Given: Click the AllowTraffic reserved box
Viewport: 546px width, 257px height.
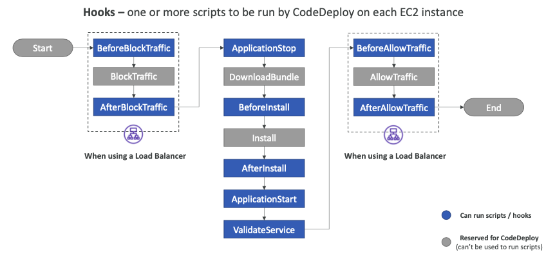Looking at the screenshot, I should tap(394, 76).
